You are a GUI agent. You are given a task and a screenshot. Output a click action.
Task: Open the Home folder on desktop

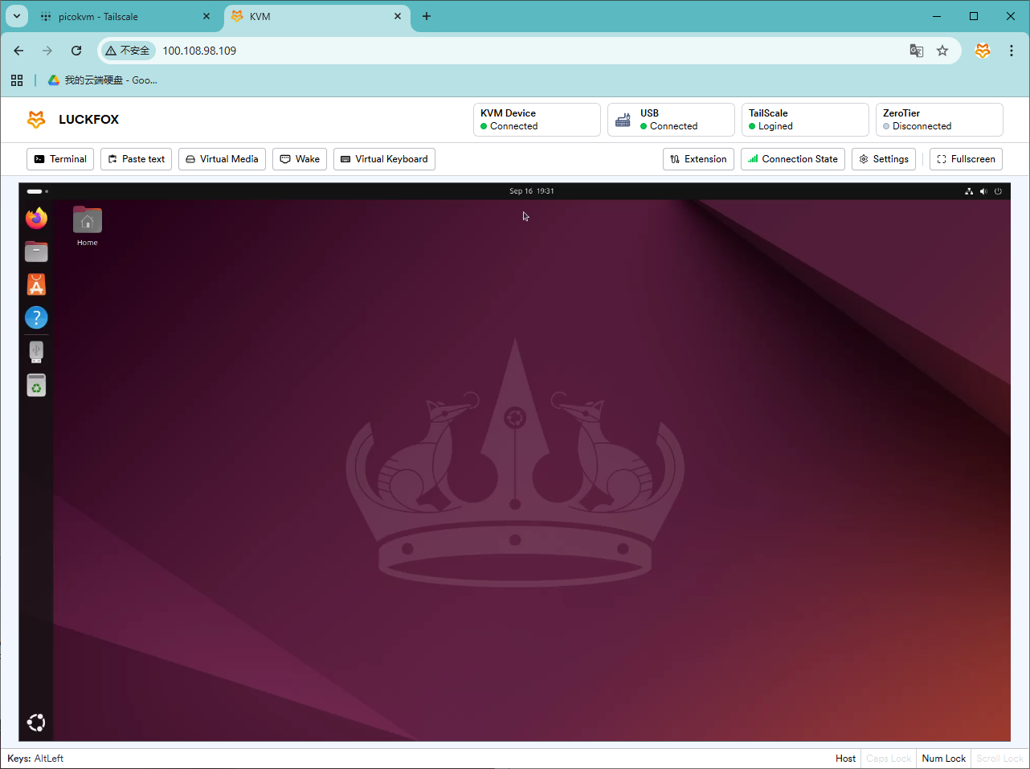pyautogui.click(x=87, y=222)
